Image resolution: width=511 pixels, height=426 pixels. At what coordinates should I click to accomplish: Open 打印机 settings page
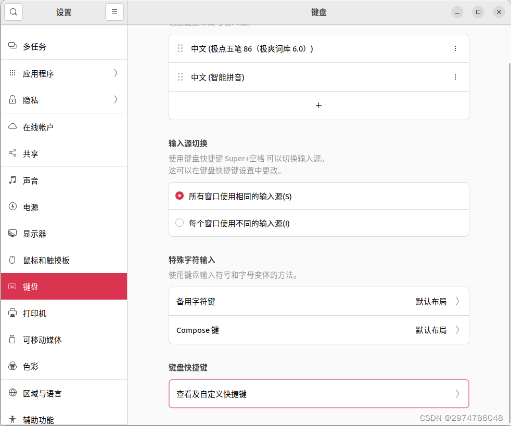coord(64,313)
